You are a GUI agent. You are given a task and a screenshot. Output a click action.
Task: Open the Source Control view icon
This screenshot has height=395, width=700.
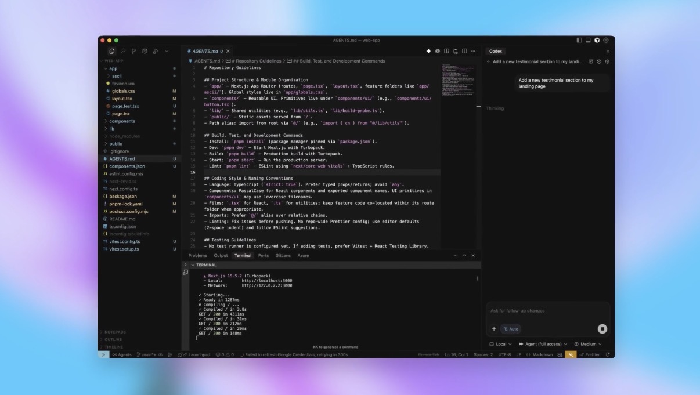[x=134, y=51]
